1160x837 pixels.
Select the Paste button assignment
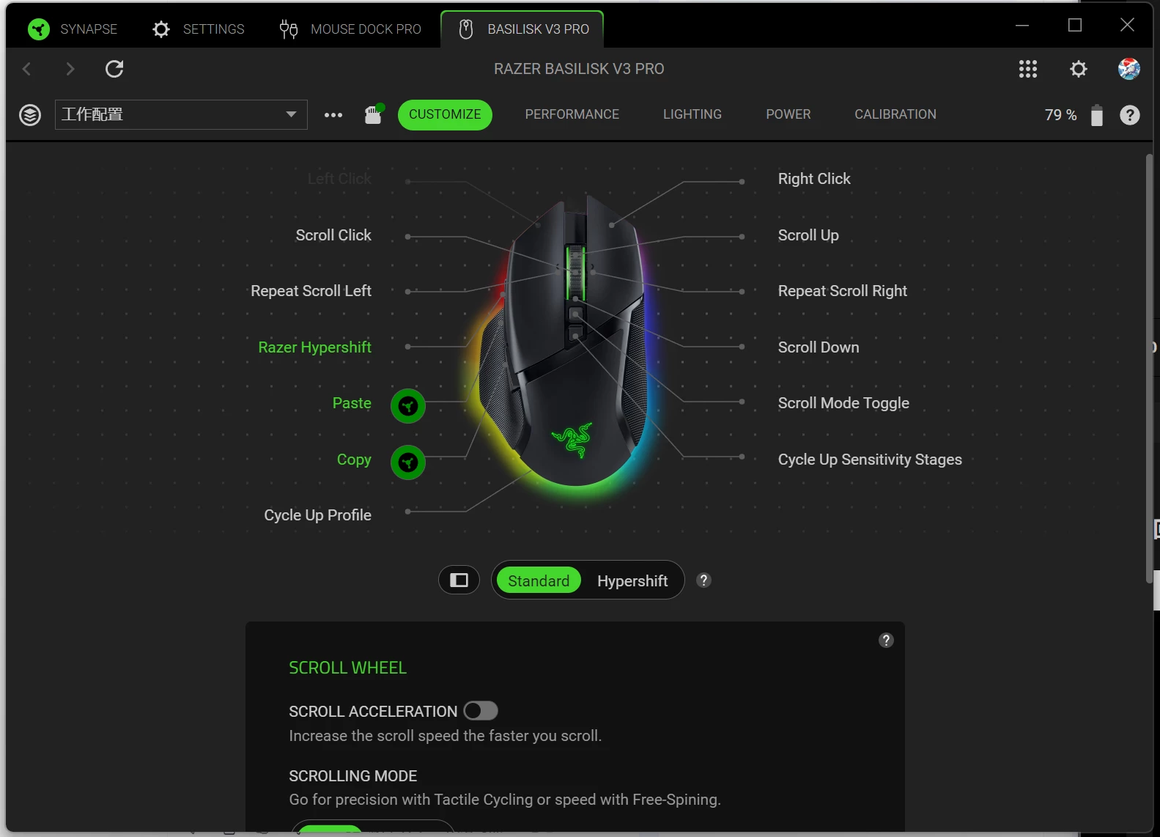point(352,403)
